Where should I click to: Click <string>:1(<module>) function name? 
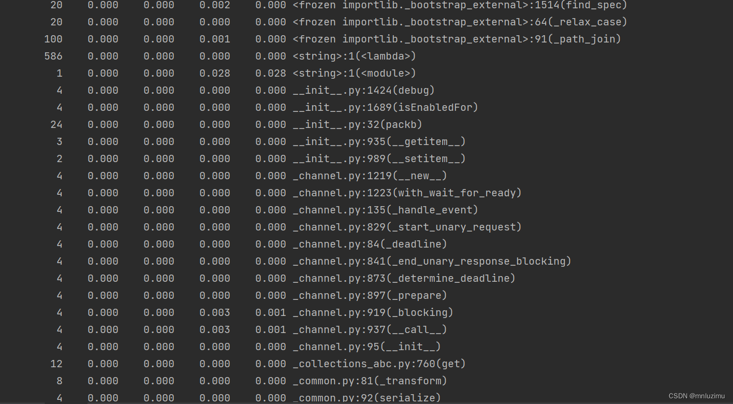354,74
